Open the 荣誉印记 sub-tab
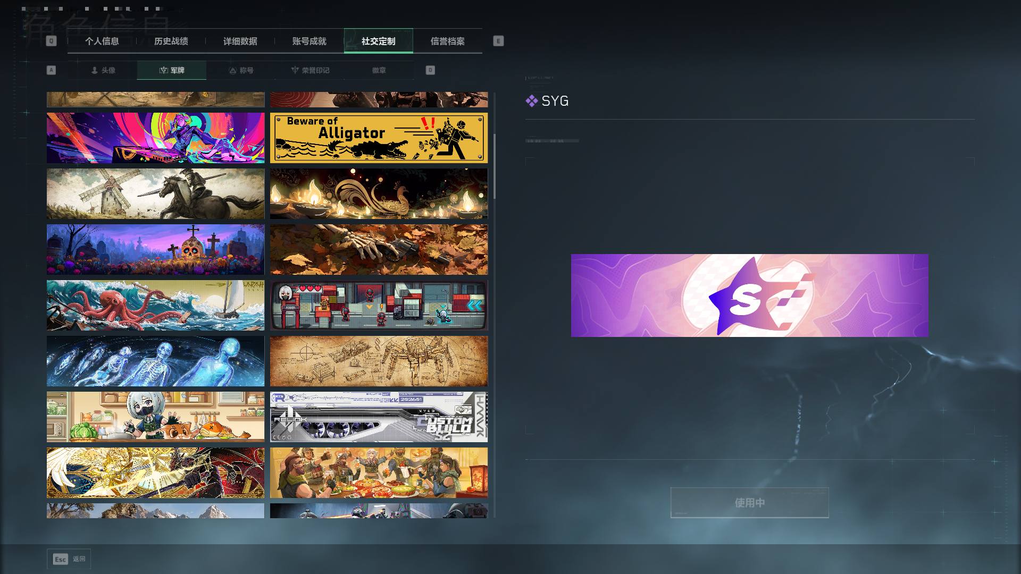This screenshot has width=1021, height=574. point(310,70)
